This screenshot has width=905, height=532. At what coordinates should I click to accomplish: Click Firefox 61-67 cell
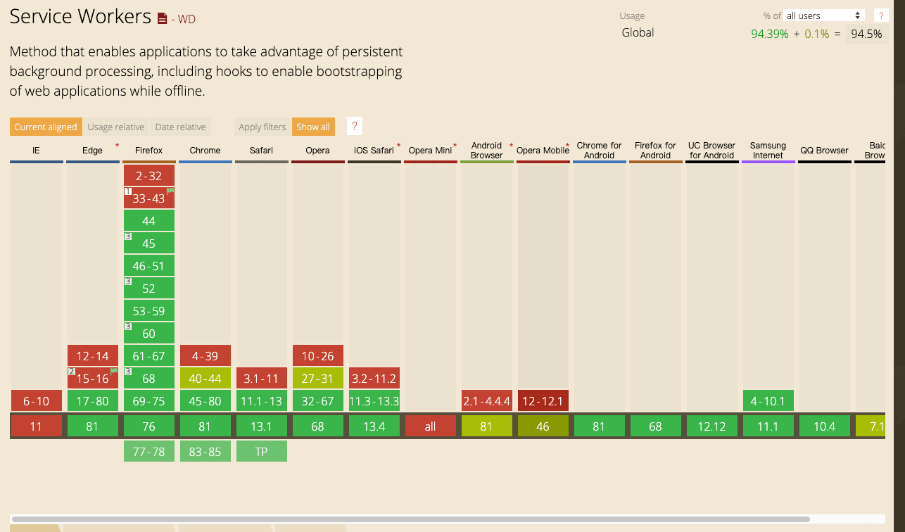(149, 356)
